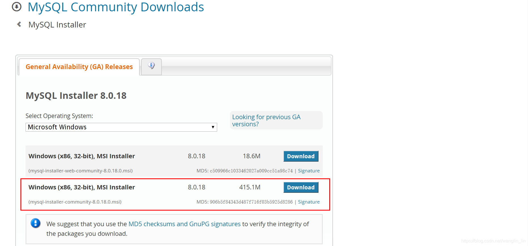Download the 415.1M full MSI installer

[x=301, y=187]
